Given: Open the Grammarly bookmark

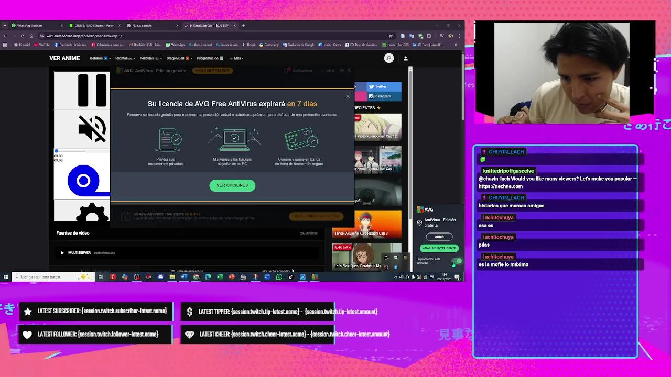Looking at the screenshot, I should point(269,45).
